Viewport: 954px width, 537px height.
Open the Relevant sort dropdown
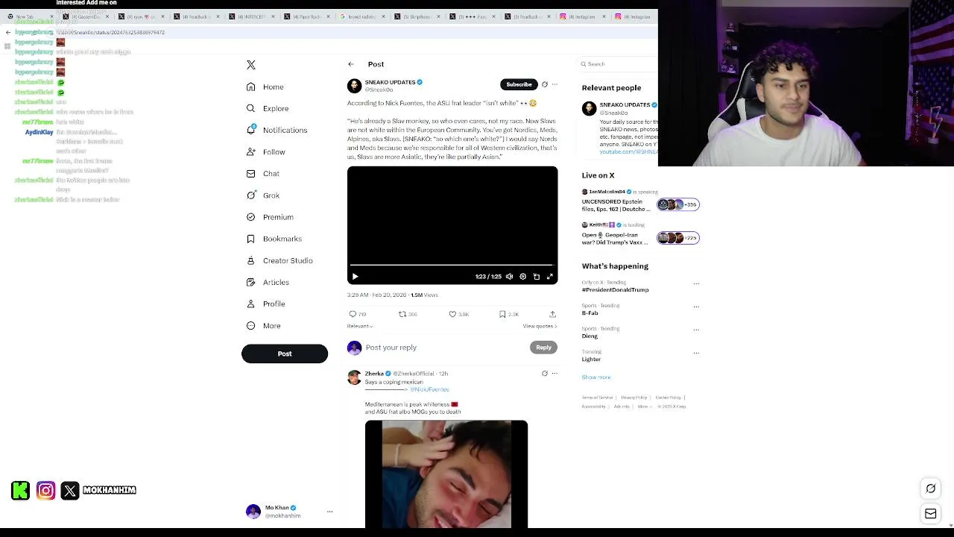[x=360, y=326]
